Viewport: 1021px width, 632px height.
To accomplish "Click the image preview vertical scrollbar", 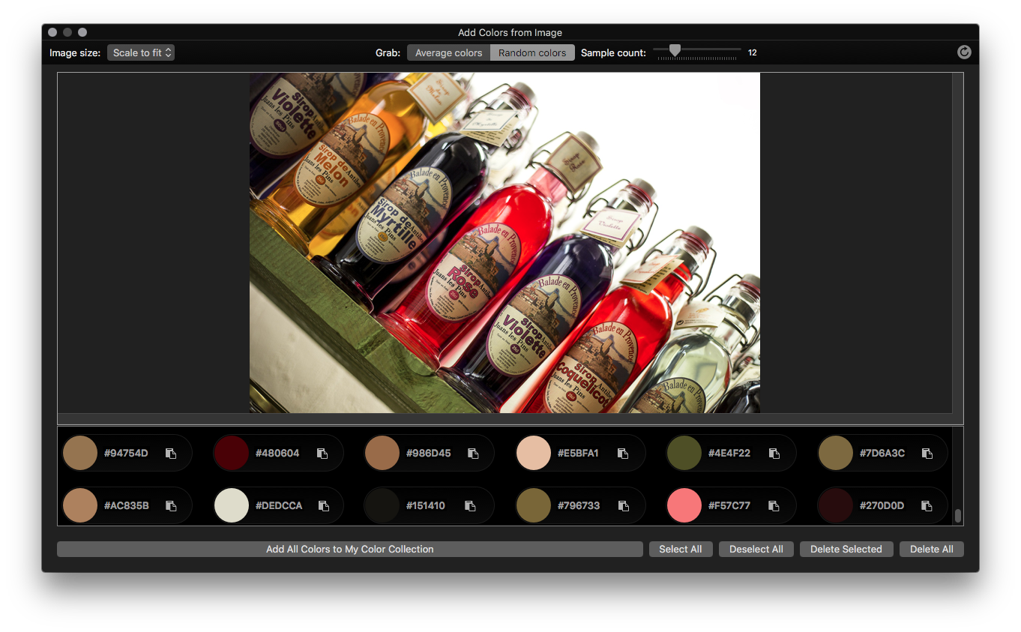I will pyautogui.click(x=957, y=243).
